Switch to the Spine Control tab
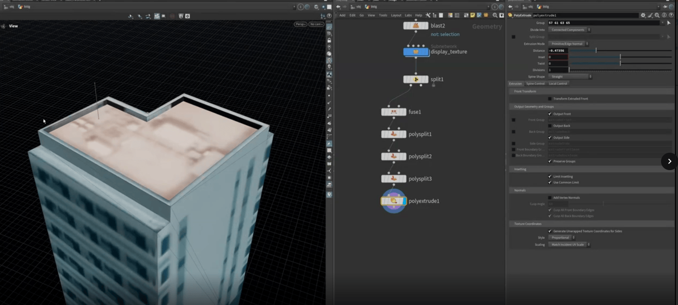Screen dimensions: 678x305 pyautogui.click(x=535, y=84)
